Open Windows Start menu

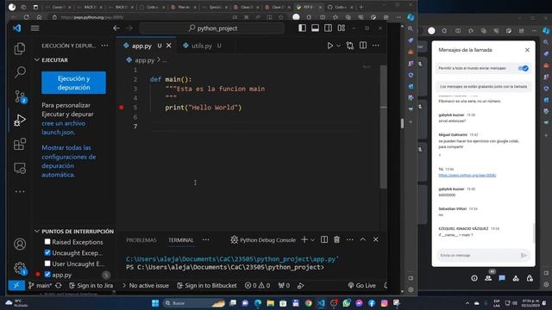155,303
